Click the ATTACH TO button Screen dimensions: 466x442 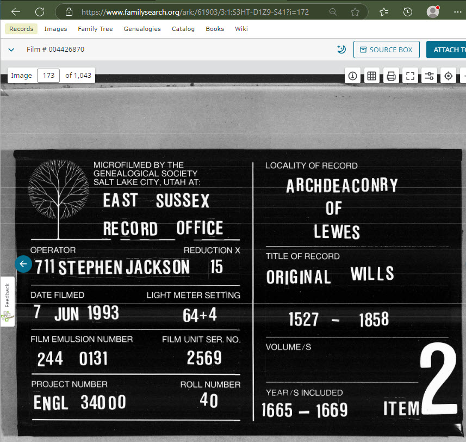[x=446, y=50]
